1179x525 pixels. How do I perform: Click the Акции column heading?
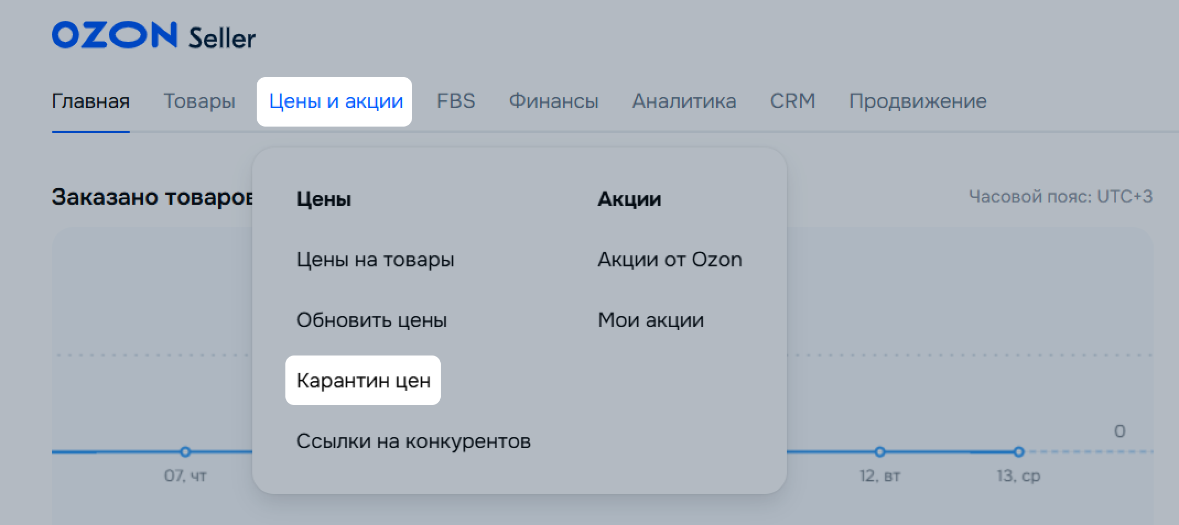point(630,199)
